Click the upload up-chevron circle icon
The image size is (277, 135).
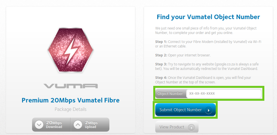[x=78, y=125]
